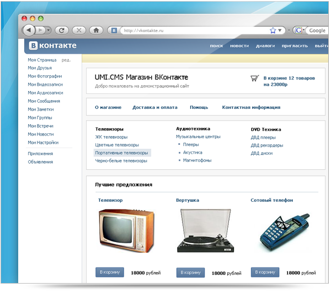Click the stop loading X icon
This screenshot has width=331, height=293.
click(79, 30)
